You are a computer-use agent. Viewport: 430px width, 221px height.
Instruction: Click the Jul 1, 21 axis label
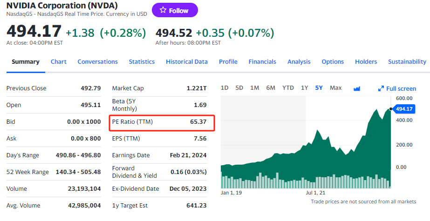coord(315,193)
